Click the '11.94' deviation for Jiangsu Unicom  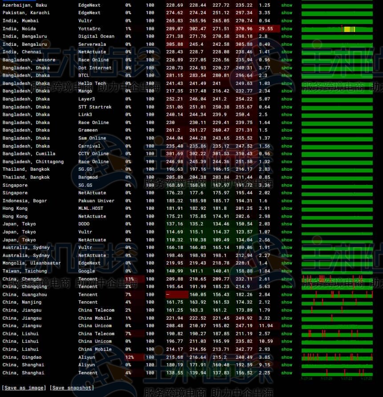tap(266, 326)
